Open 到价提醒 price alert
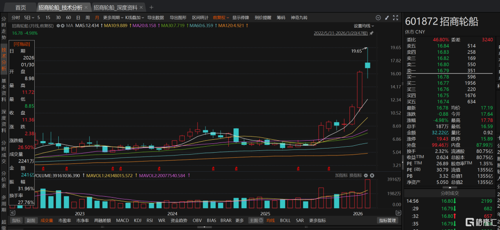This screenshot has width=500, height=230. click(263, 18)
